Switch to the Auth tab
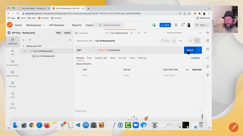The image size is (243, 136). [x=89, y=58]
